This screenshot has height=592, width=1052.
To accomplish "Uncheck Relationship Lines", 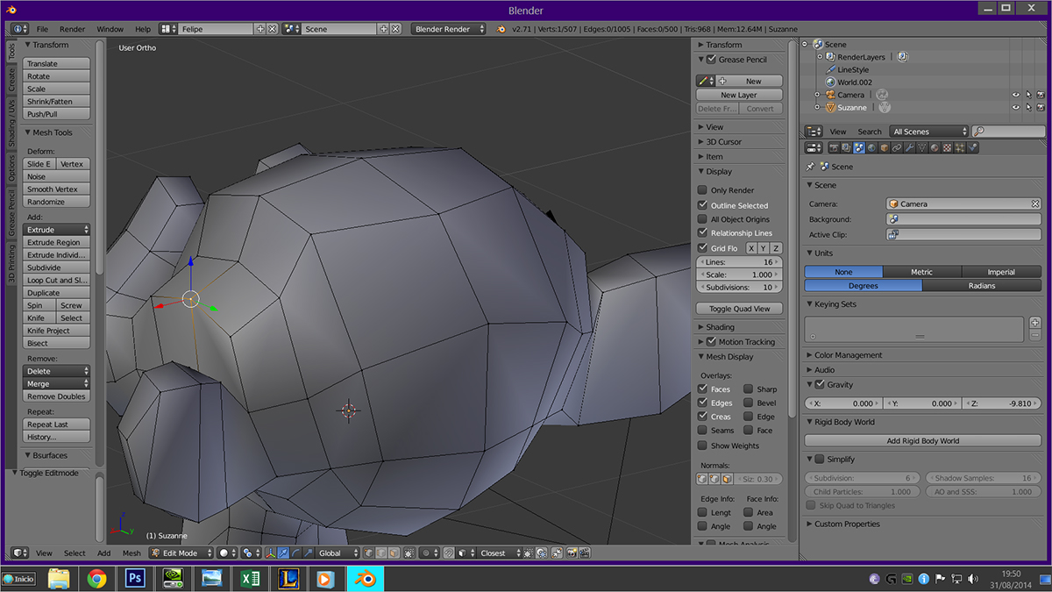I will pos(702,232).
